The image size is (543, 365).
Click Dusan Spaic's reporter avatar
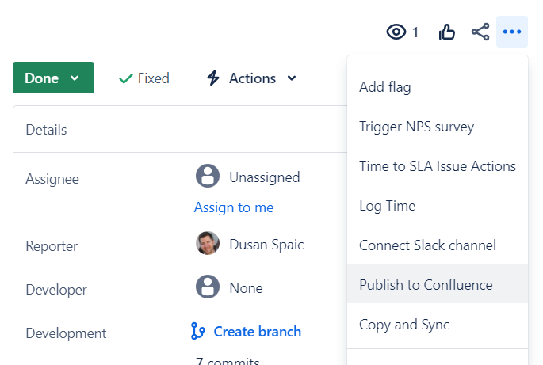tap(208, 243)
